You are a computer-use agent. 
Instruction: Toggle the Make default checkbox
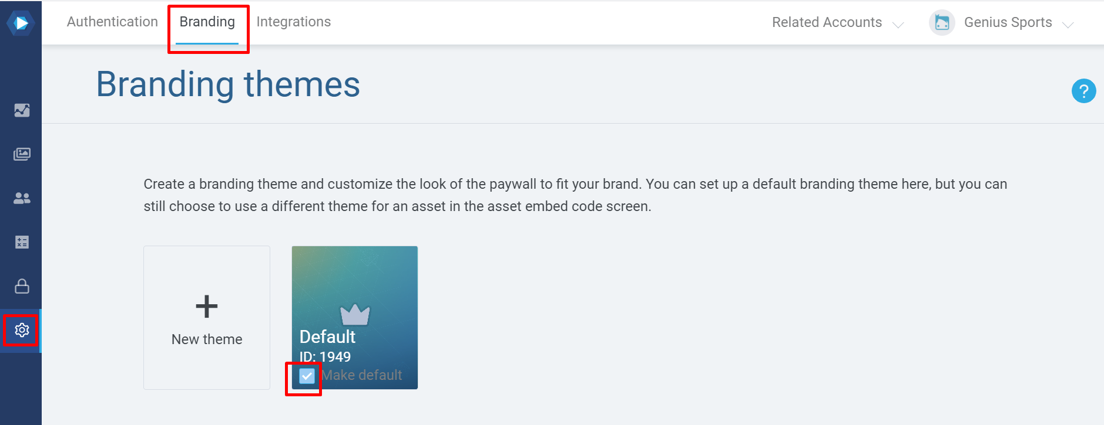point(307,376)
